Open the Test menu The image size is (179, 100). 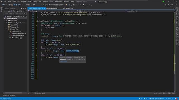click(40, 2)
